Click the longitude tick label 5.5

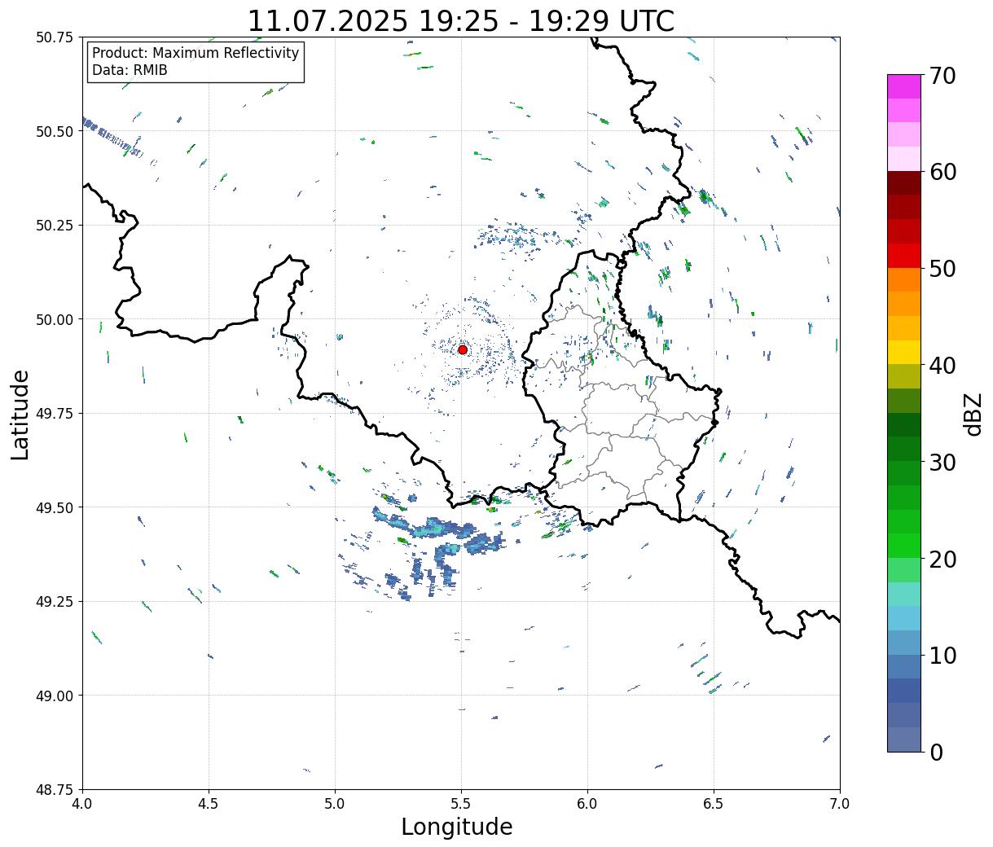(x=461, y=803)
